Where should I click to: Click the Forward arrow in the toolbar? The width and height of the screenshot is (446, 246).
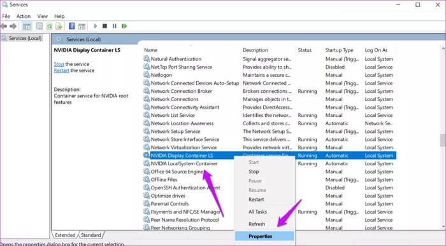tap(13, 27)
